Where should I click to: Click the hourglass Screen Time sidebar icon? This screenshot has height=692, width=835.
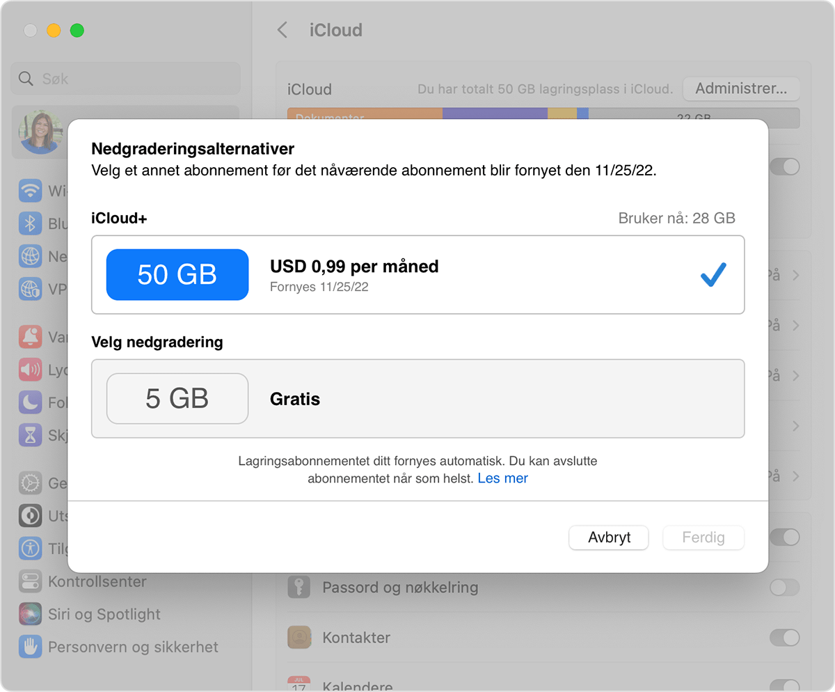click(x=31, y=435)
